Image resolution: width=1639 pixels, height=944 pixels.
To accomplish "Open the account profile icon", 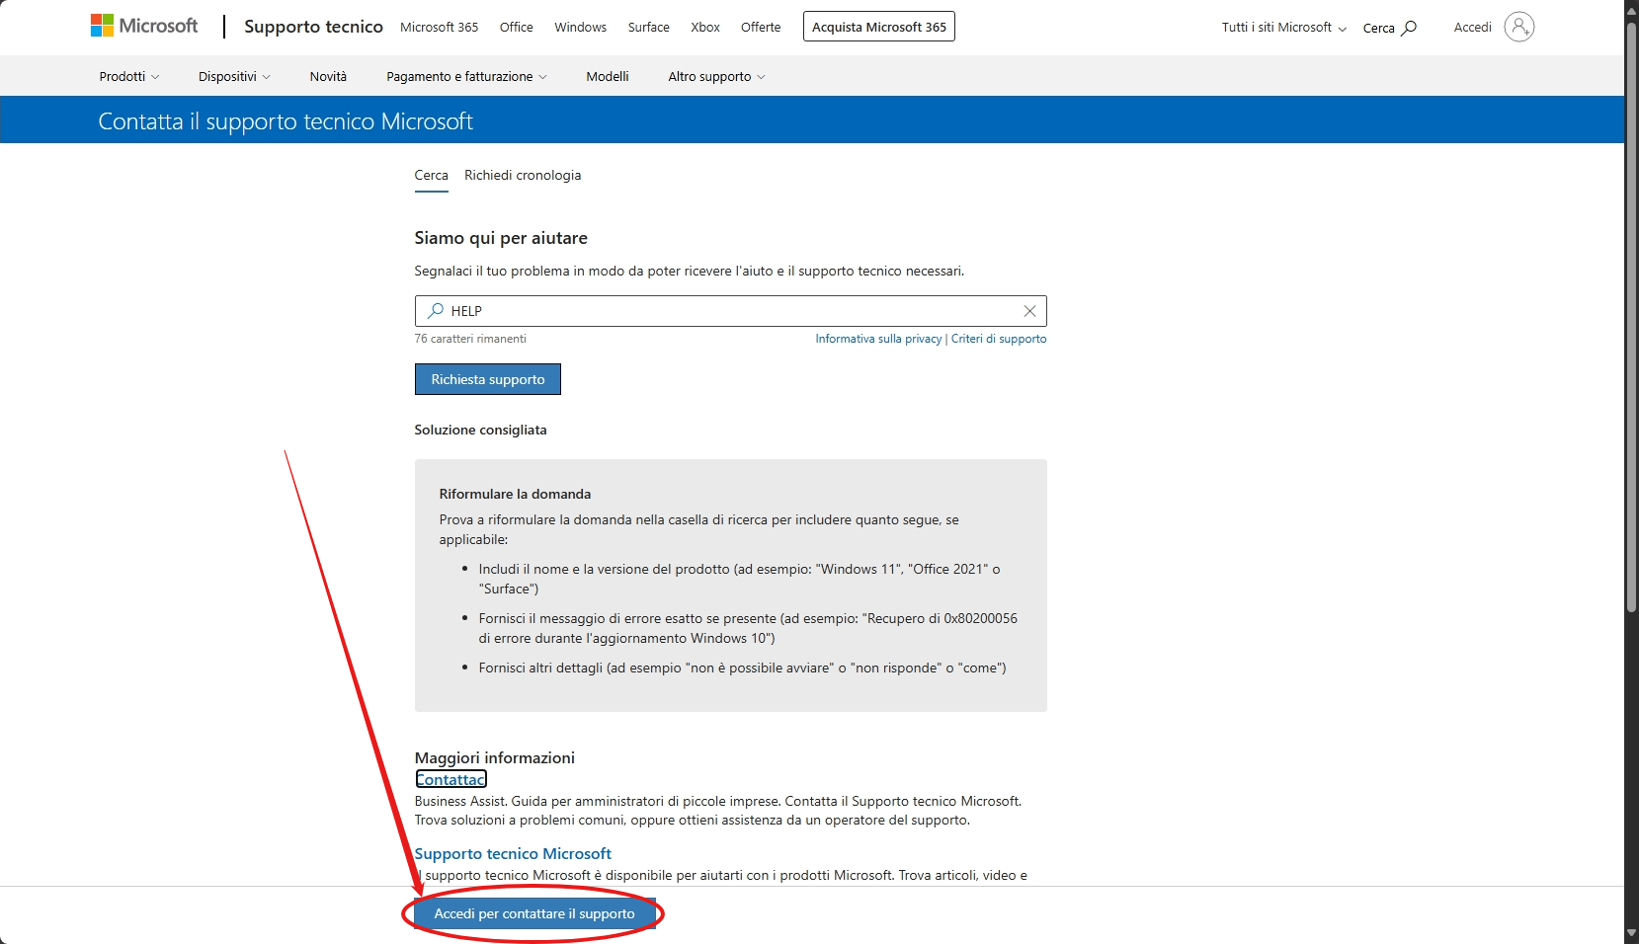I will [1518, 27].
